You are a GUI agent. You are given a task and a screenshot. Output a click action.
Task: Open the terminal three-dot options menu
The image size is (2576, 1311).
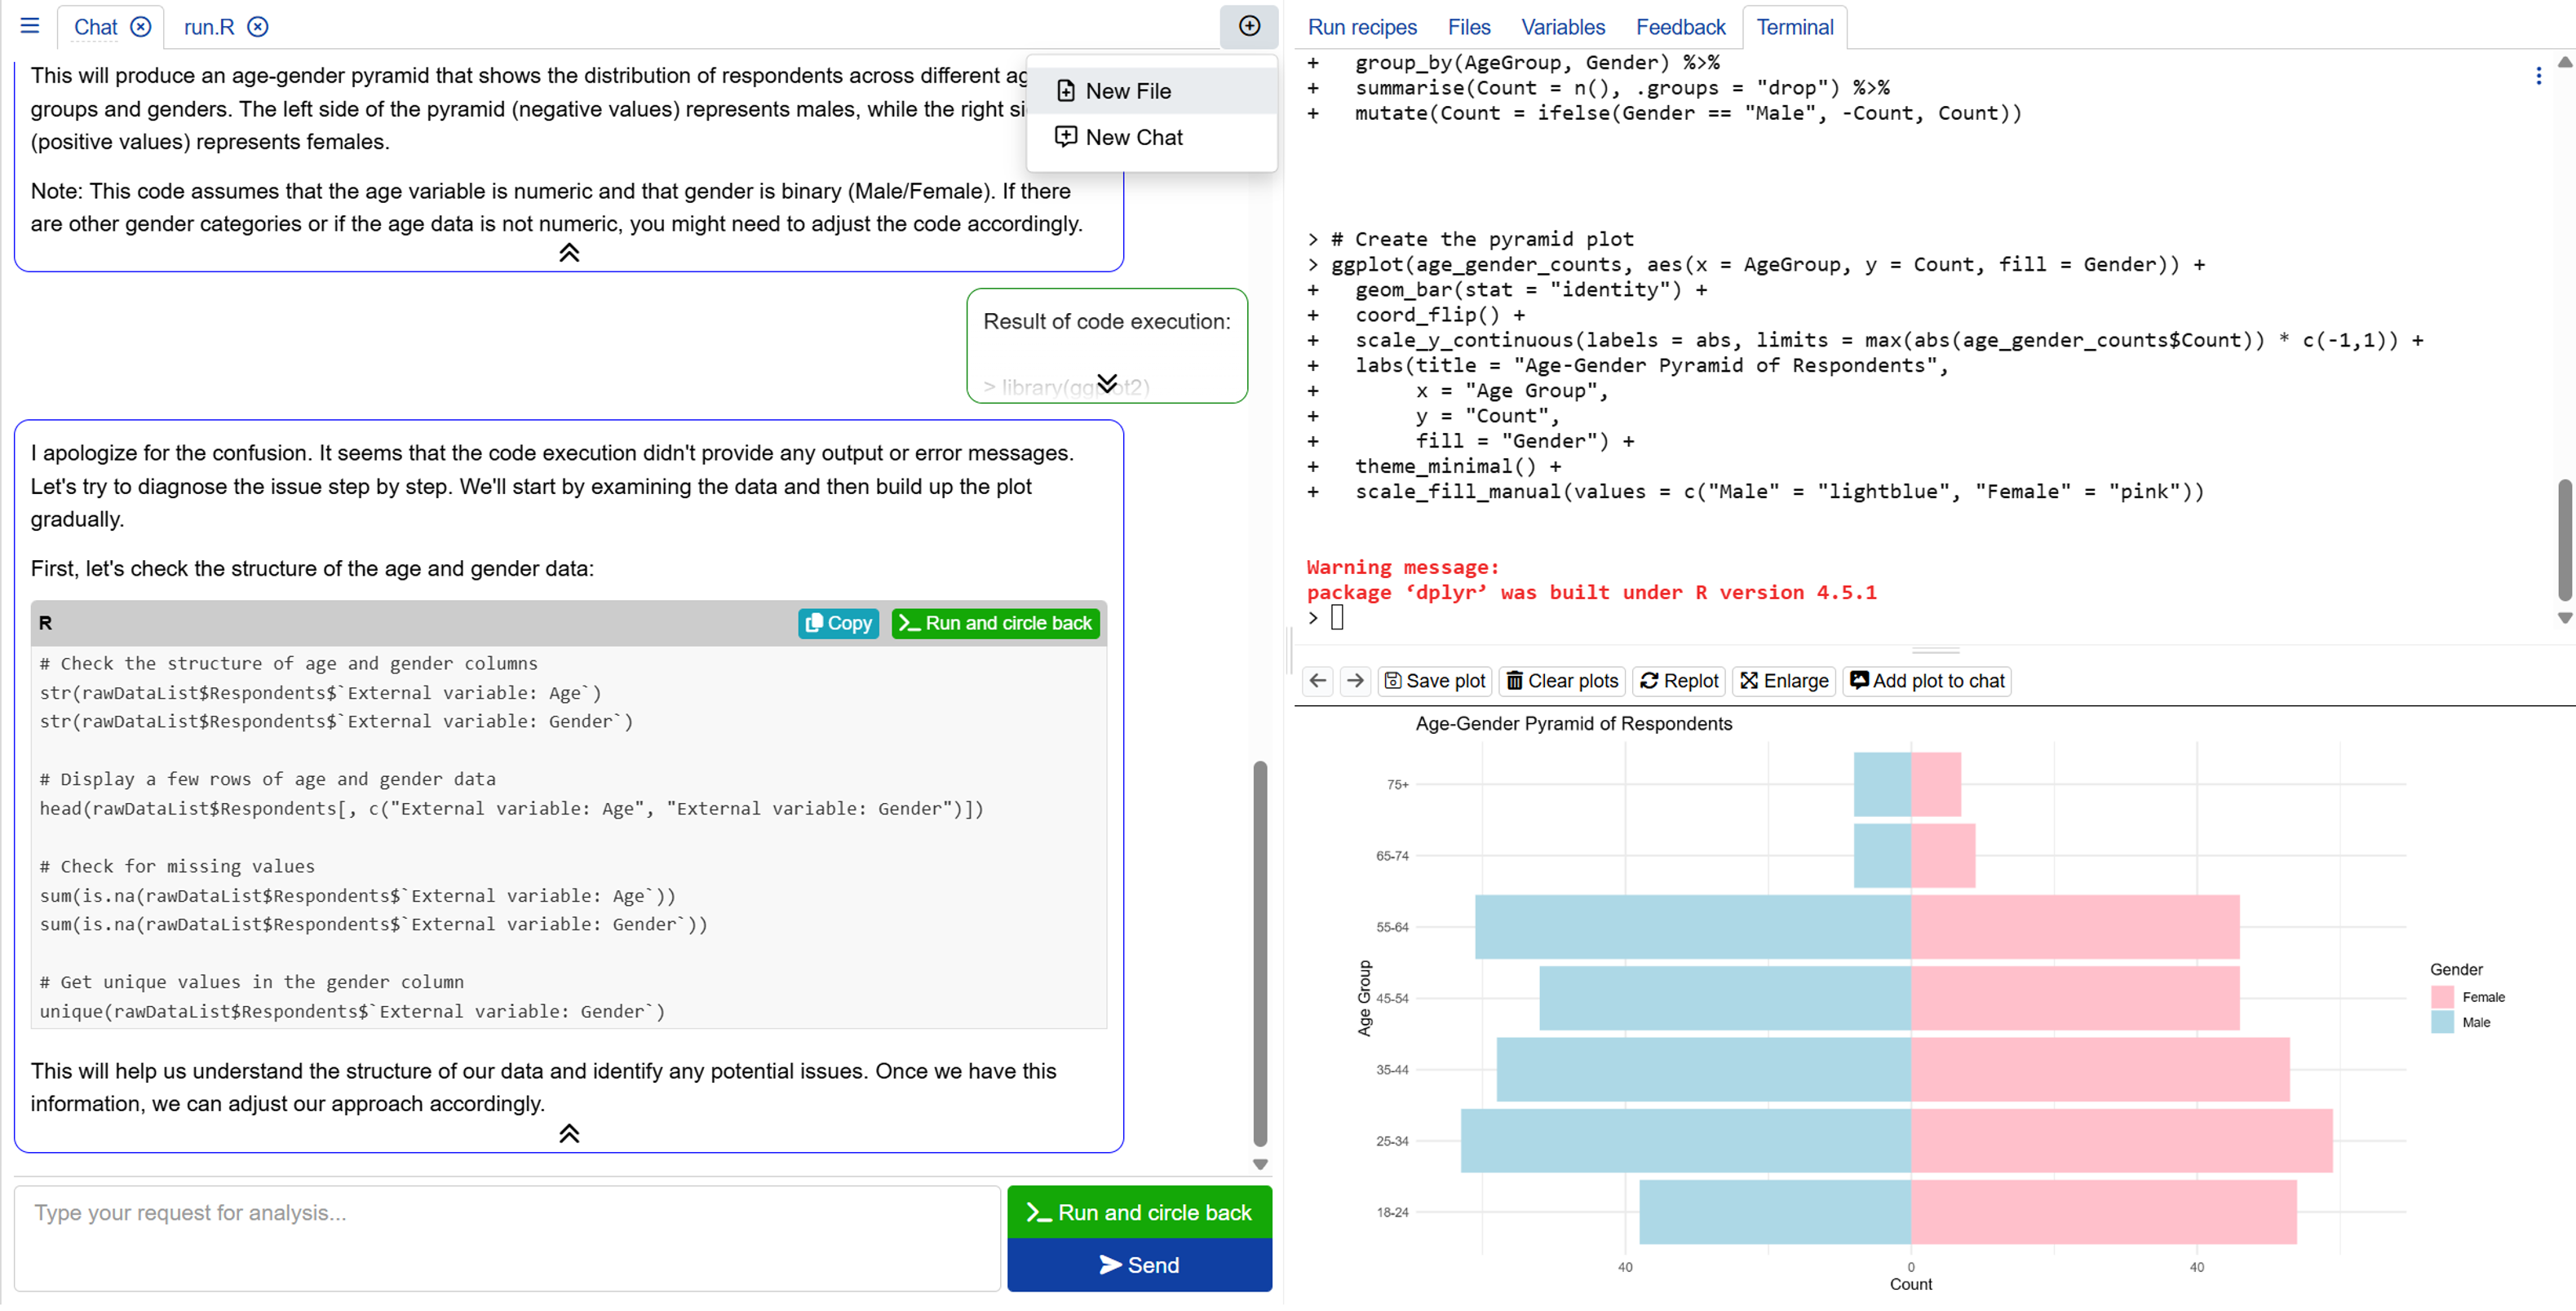point(2538,76)
